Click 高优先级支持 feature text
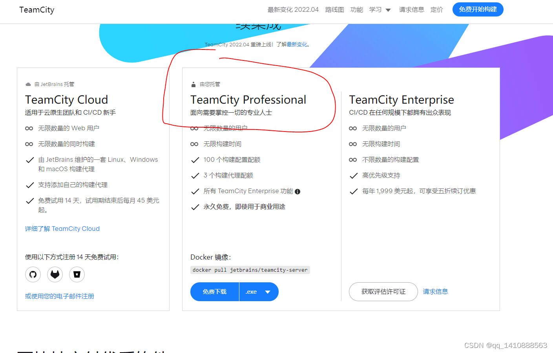This screenshot has height=353, width=553. [381, 176]
